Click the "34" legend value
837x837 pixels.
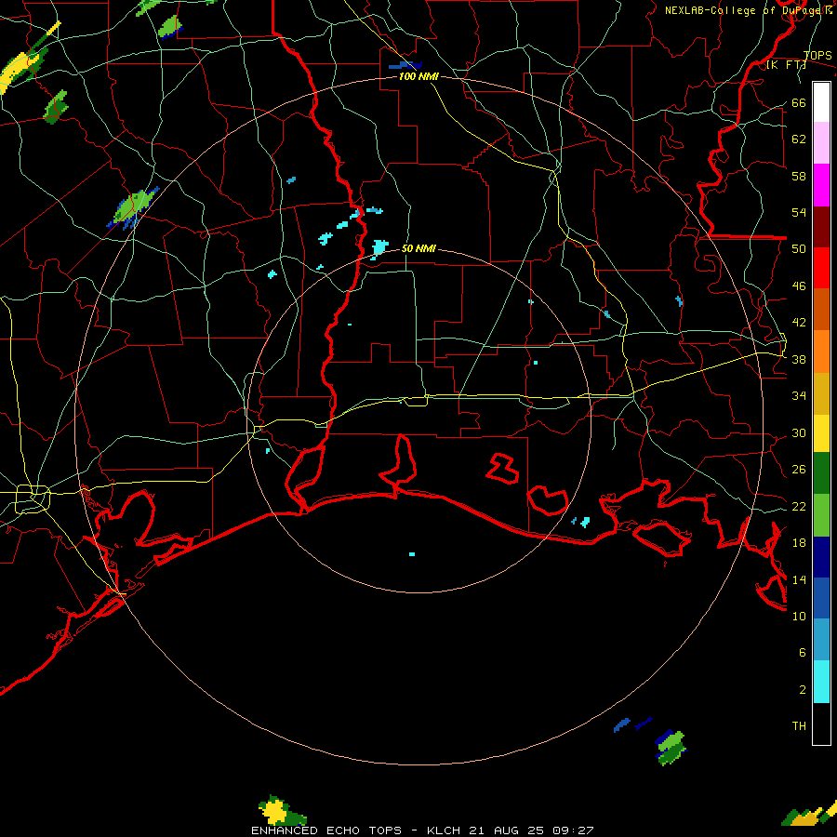point(799,396)
